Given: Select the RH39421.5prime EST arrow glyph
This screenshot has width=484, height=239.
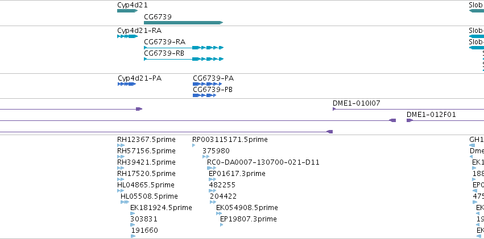Looking at the screenshot, I should coord(121,168).
